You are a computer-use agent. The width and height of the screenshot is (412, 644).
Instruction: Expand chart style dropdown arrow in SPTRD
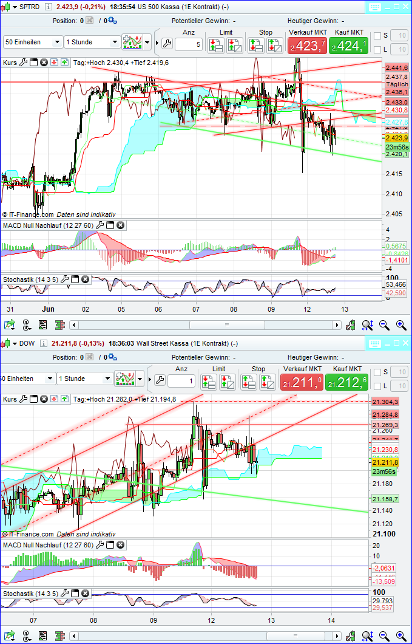[147, 42]
